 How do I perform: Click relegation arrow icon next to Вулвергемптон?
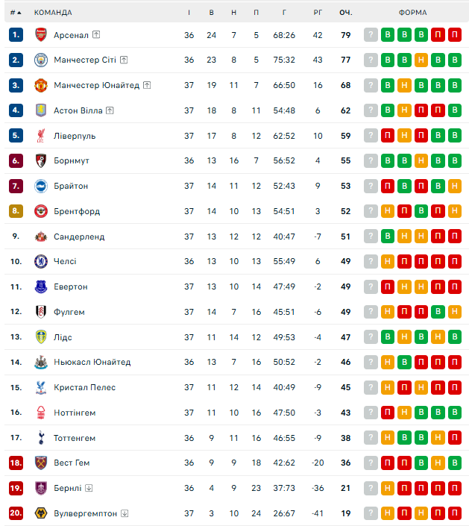[x=125, y=513]
